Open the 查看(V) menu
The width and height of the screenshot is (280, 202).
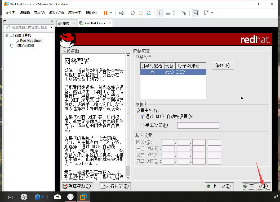tap(39, 13)
